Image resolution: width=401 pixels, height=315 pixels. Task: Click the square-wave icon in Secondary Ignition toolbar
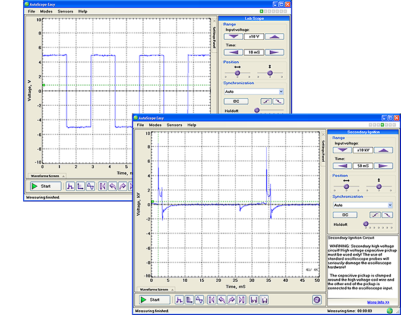click(x=179, y=300)
